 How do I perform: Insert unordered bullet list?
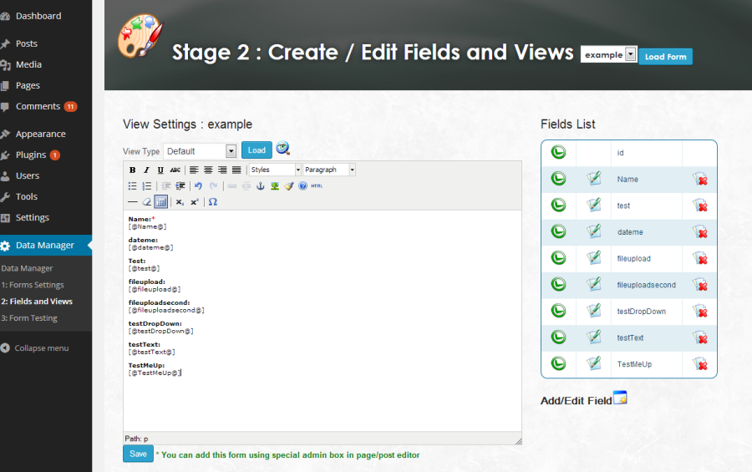132,186
